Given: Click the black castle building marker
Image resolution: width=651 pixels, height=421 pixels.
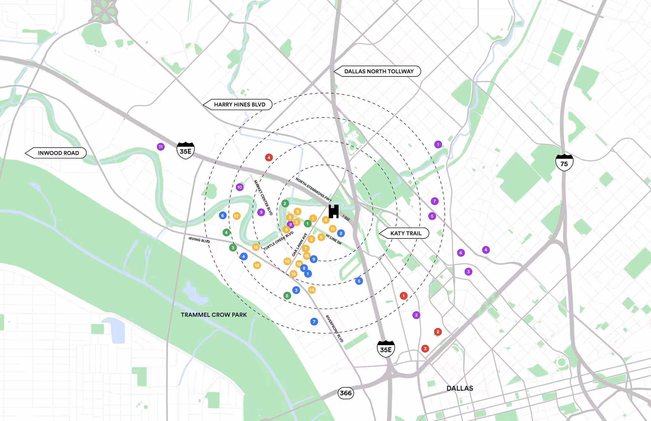Looking at the screenshot, I should [334, 211].
